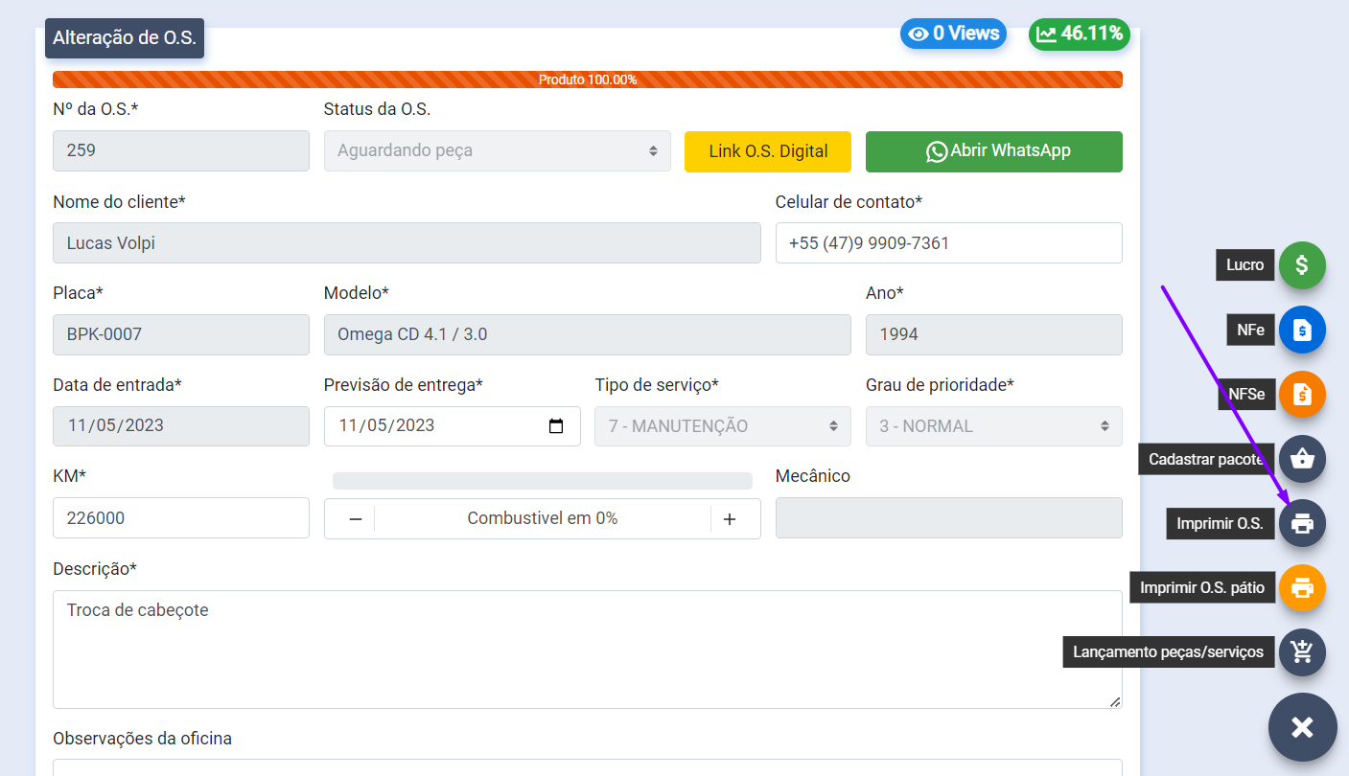This screenshot has width=1349, height=776.
Task: Open Lançamento peças/serviços cart icon
Action: 1301,652
